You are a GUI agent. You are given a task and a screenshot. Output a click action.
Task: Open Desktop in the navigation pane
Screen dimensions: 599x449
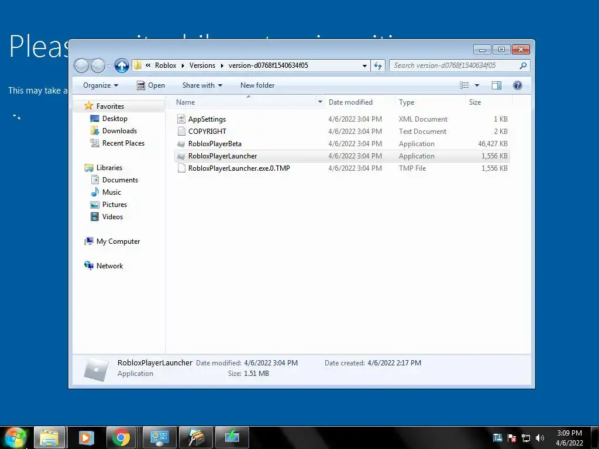[115, 118]
